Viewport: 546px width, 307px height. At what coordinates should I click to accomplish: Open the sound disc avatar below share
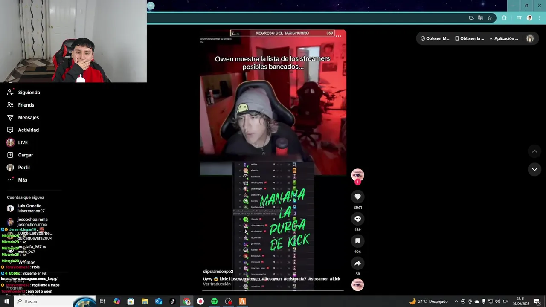(357, 285)
